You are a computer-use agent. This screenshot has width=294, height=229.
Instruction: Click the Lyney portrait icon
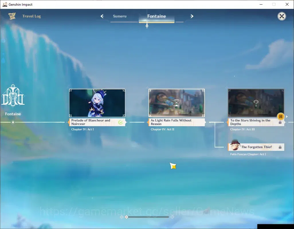(235, 145)
